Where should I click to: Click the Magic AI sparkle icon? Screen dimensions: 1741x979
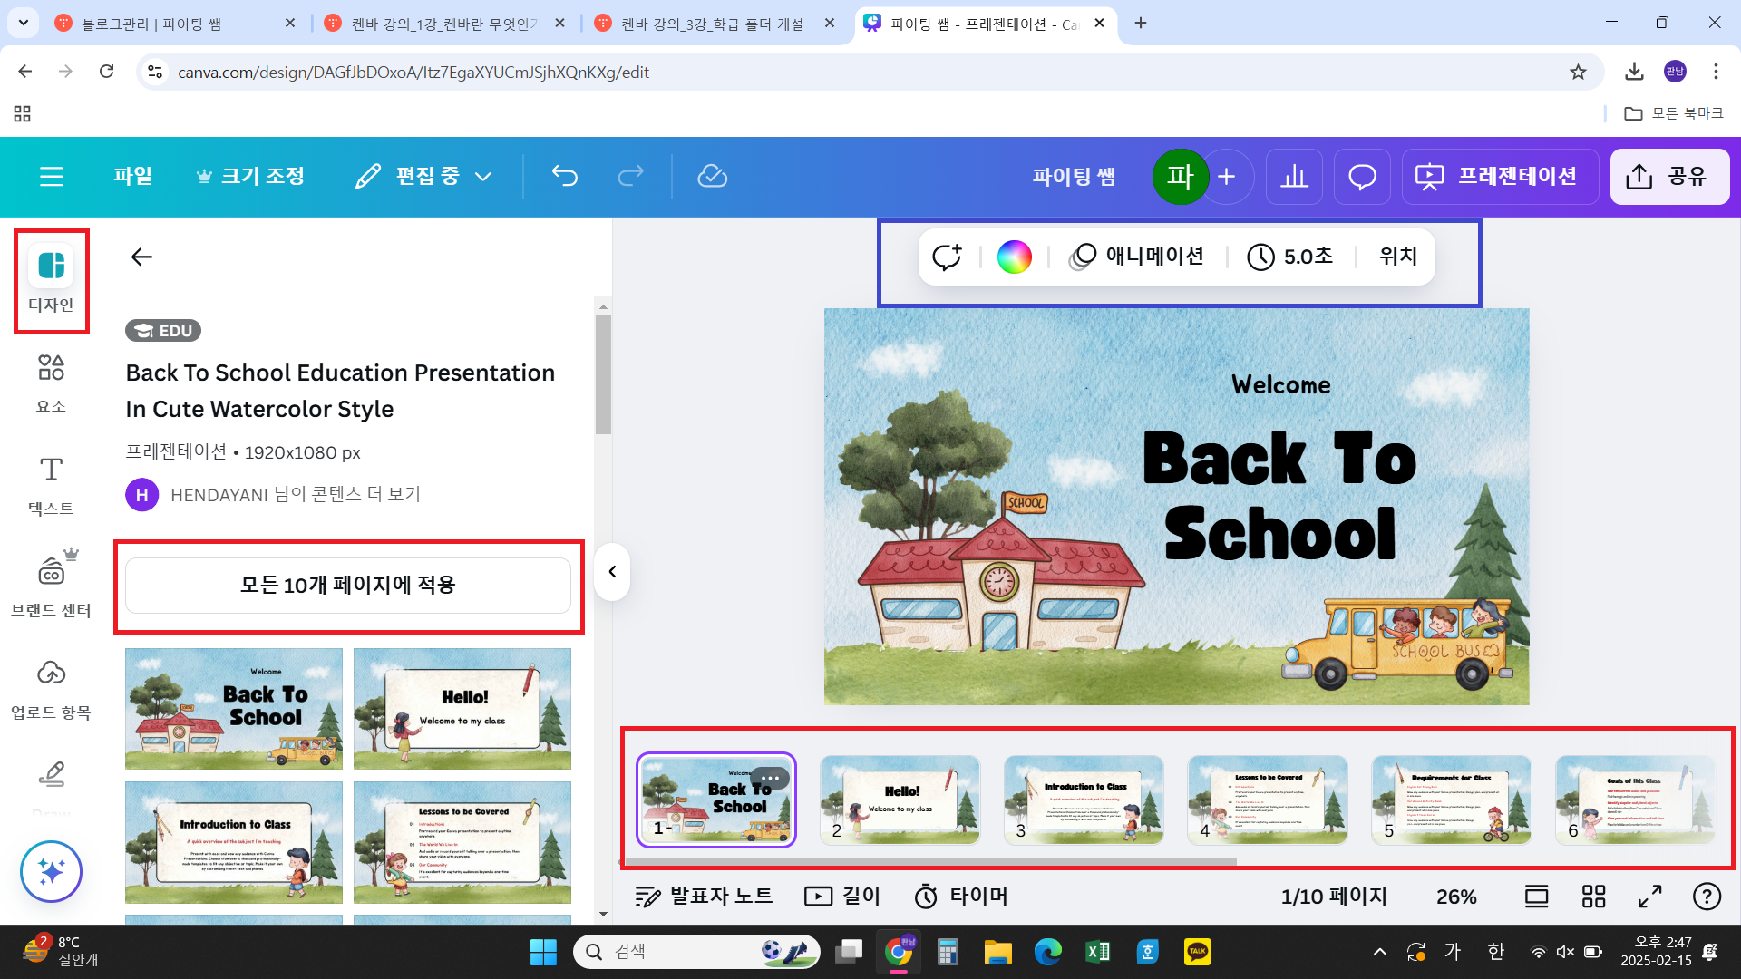coord(51,871)
